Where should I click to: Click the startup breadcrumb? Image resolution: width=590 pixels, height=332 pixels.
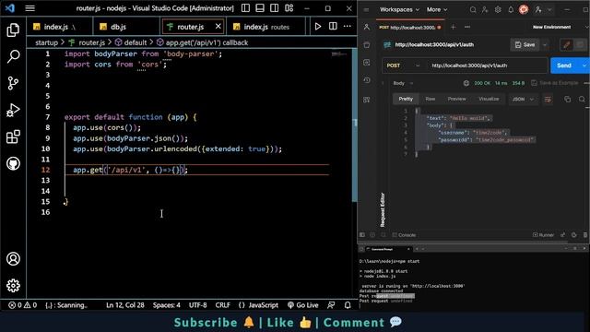[46, 42]
